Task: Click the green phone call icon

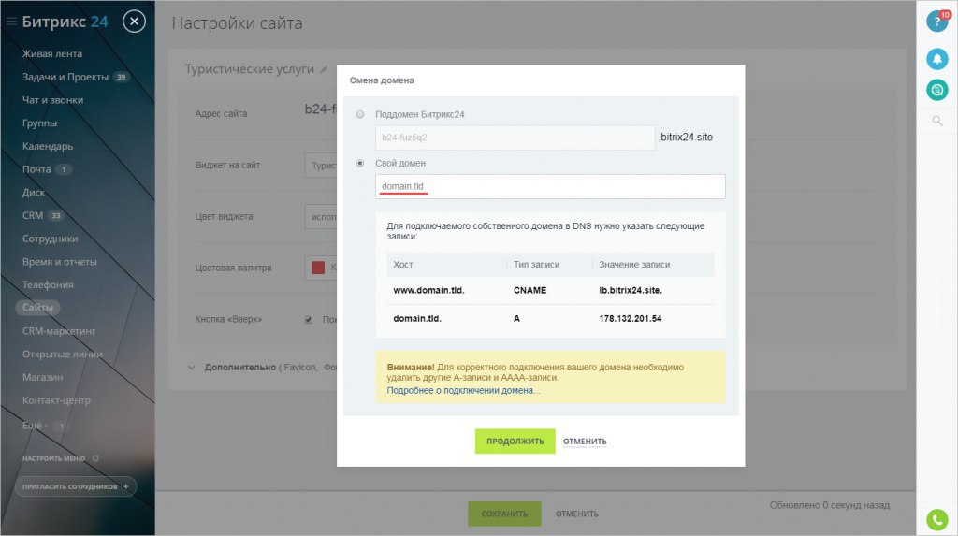Action: (x=936, y=519)
